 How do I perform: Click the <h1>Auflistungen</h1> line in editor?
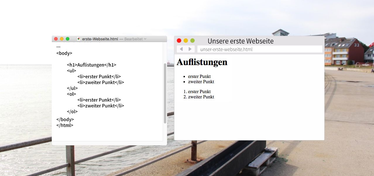pos(92,65)
